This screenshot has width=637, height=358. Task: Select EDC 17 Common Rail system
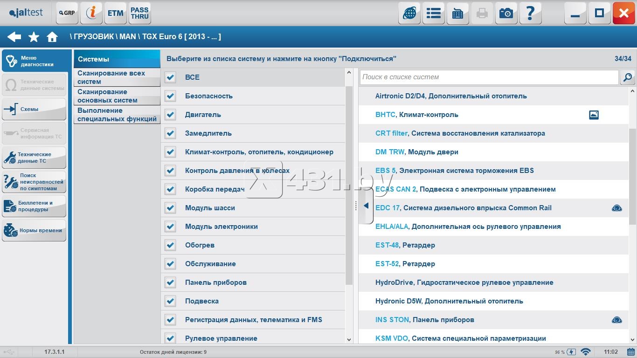463,208
